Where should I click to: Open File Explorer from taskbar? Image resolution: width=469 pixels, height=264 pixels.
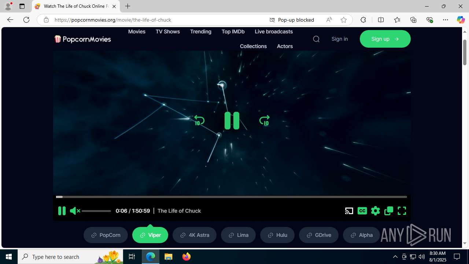pyautogui.click(x=169, y=257)
